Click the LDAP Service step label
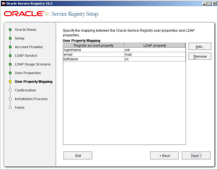Image resolution: width=218 pixels, height=170 pixels. pos(26,56)
